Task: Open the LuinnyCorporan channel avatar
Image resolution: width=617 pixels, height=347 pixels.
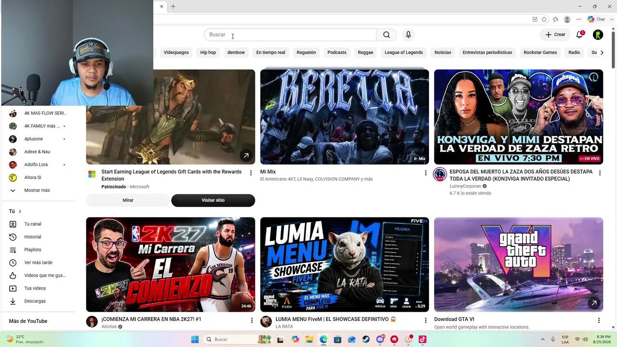Action: 440,174
